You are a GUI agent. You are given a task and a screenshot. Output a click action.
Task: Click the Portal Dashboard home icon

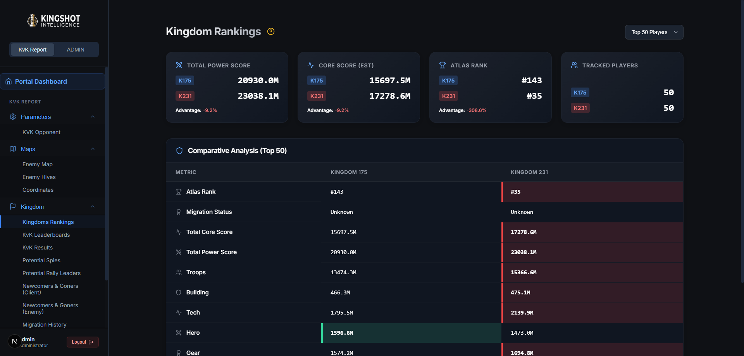tap(9, 81)
